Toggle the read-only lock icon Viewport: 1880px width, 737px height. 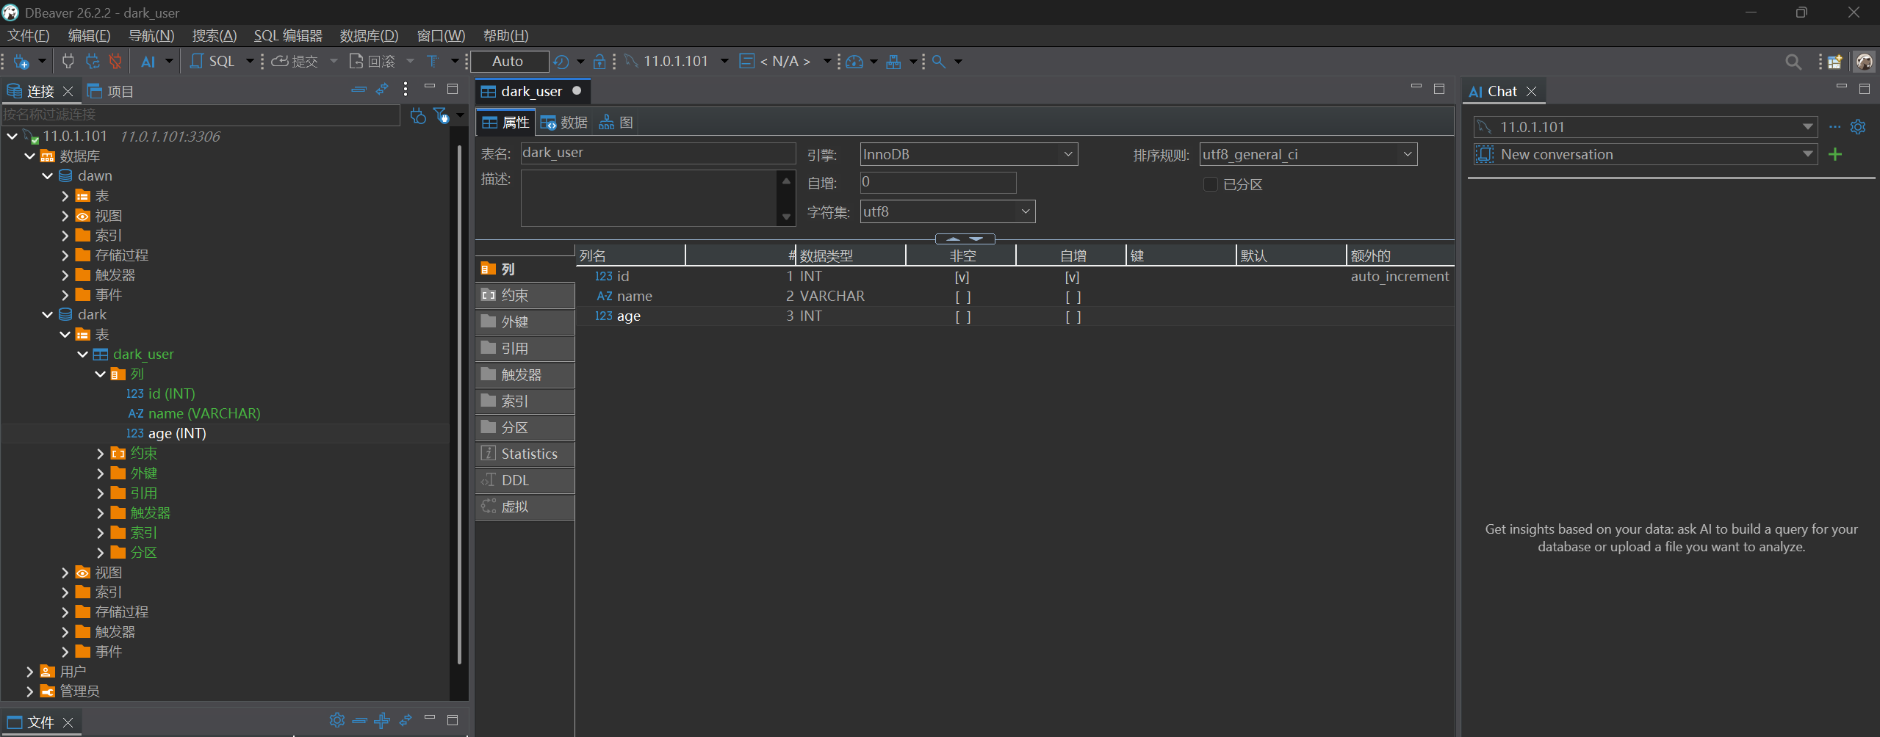599,62
